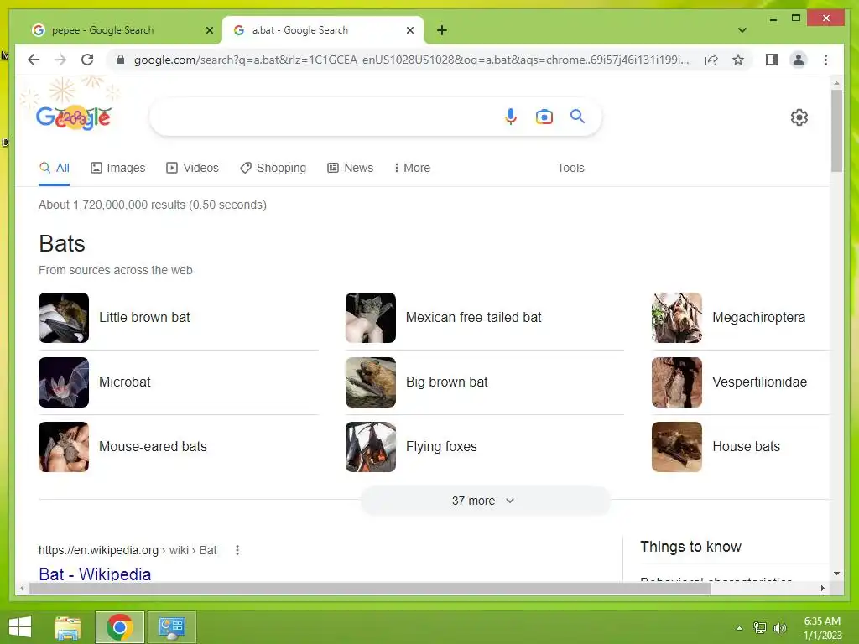Screen dimensions: 859x644
Task: Close the a.bat Google Search tab
Action: point(409,30)
